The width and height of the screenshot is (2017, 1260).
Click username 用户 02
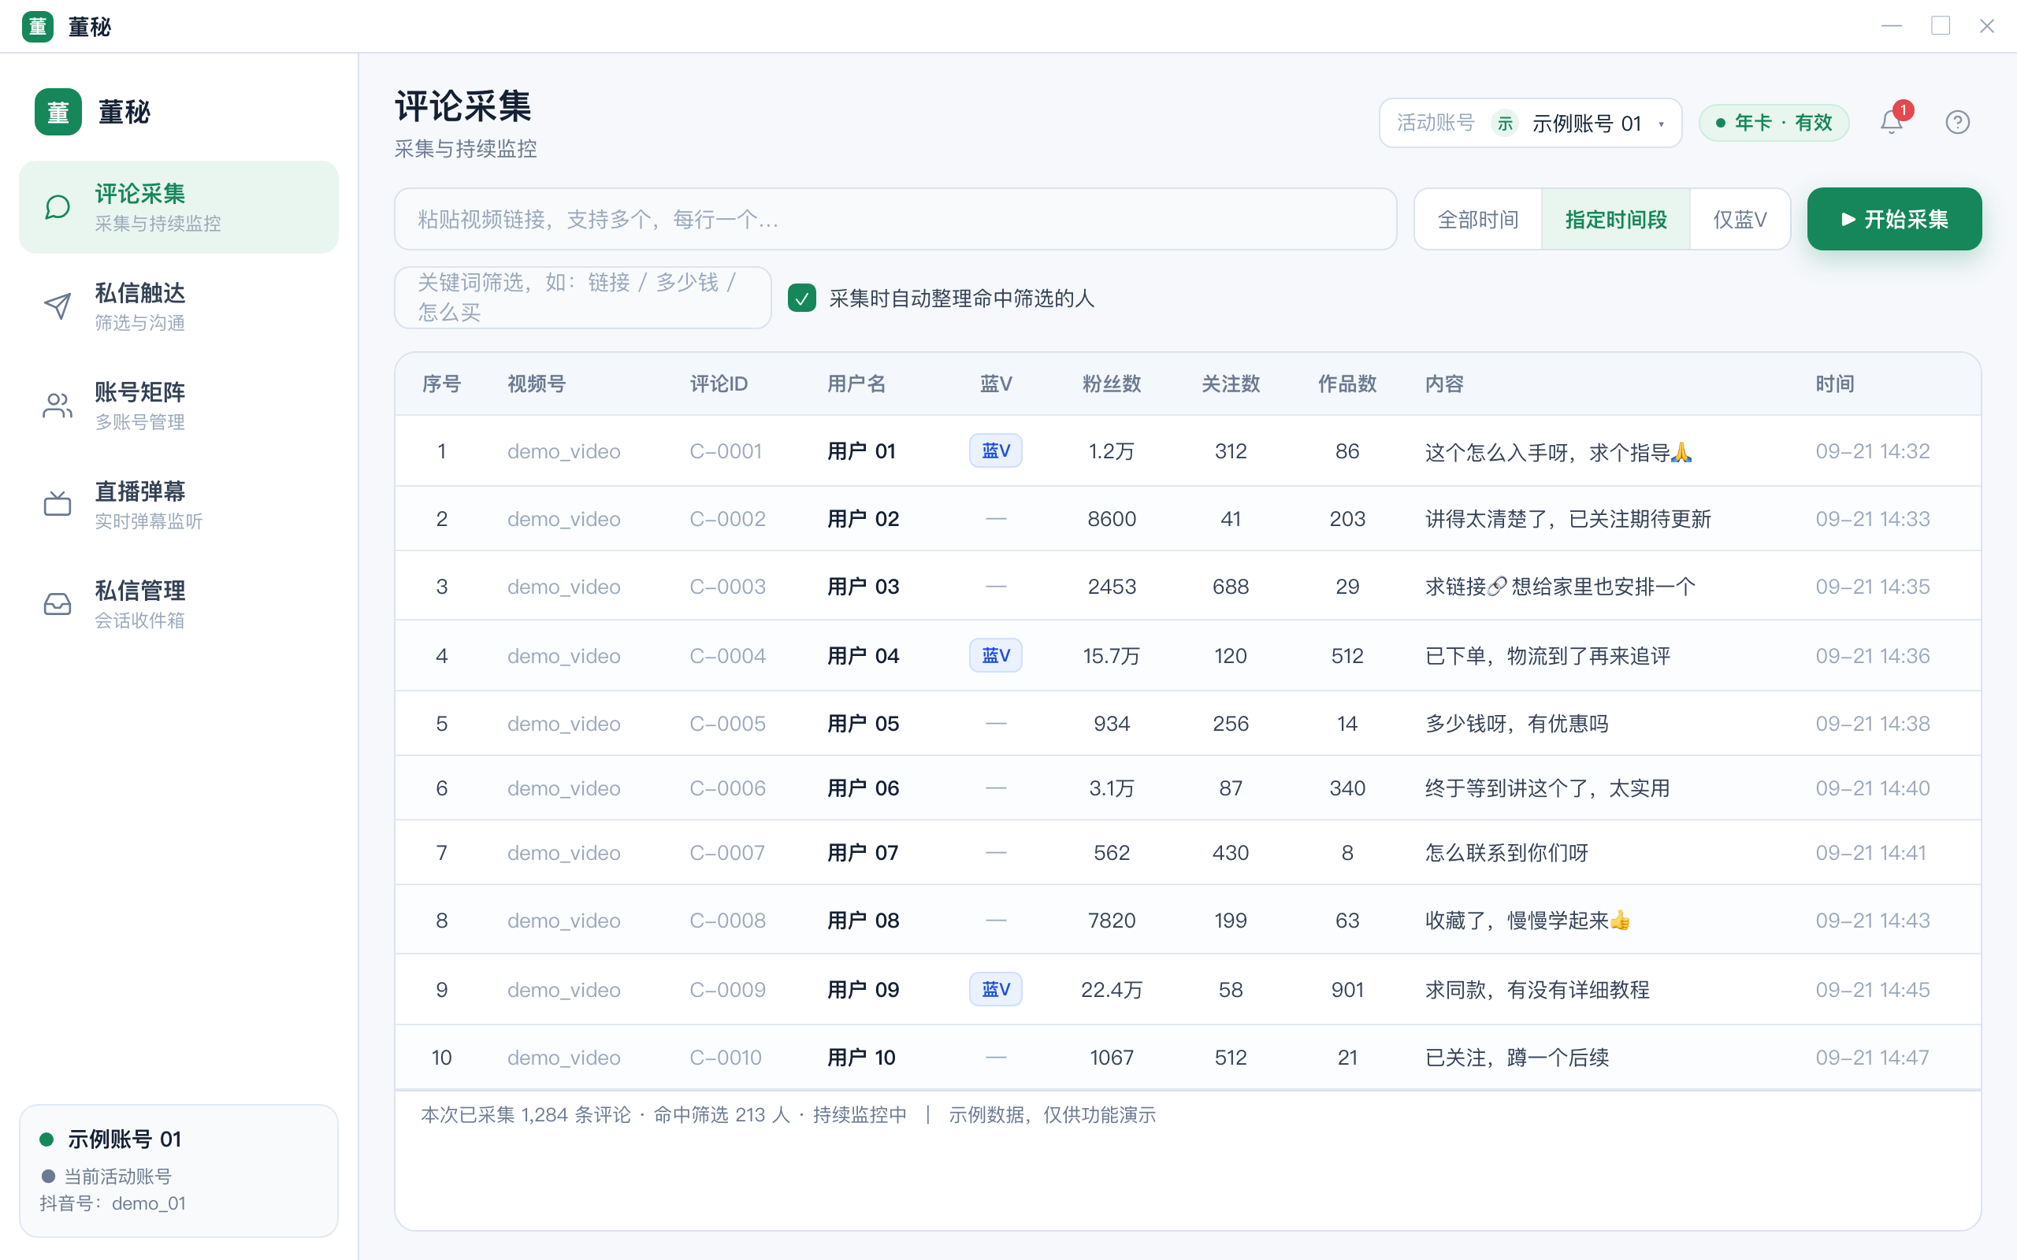[x=863, y=519]
